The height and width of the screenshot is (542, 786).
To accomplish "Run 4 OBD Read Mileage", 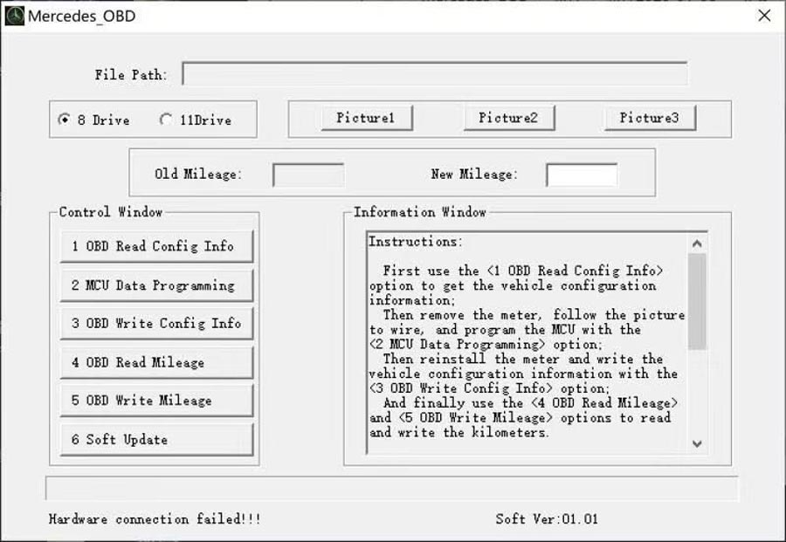I will [156, 362].
